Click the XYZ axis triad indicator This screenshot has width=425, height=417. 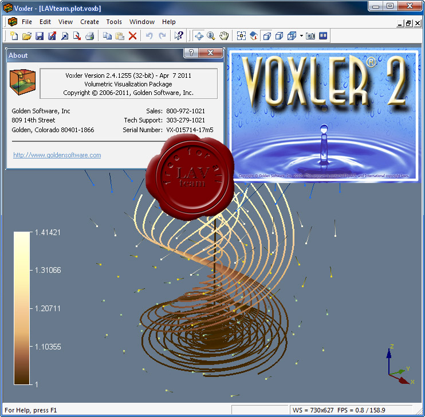pos(400,364)
